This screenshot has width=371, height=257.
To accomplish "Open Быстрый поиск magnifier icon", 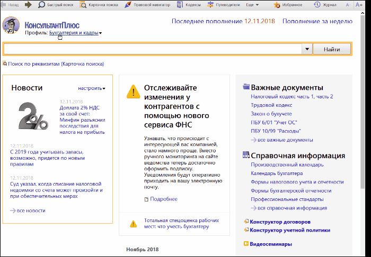I will 42,4.
